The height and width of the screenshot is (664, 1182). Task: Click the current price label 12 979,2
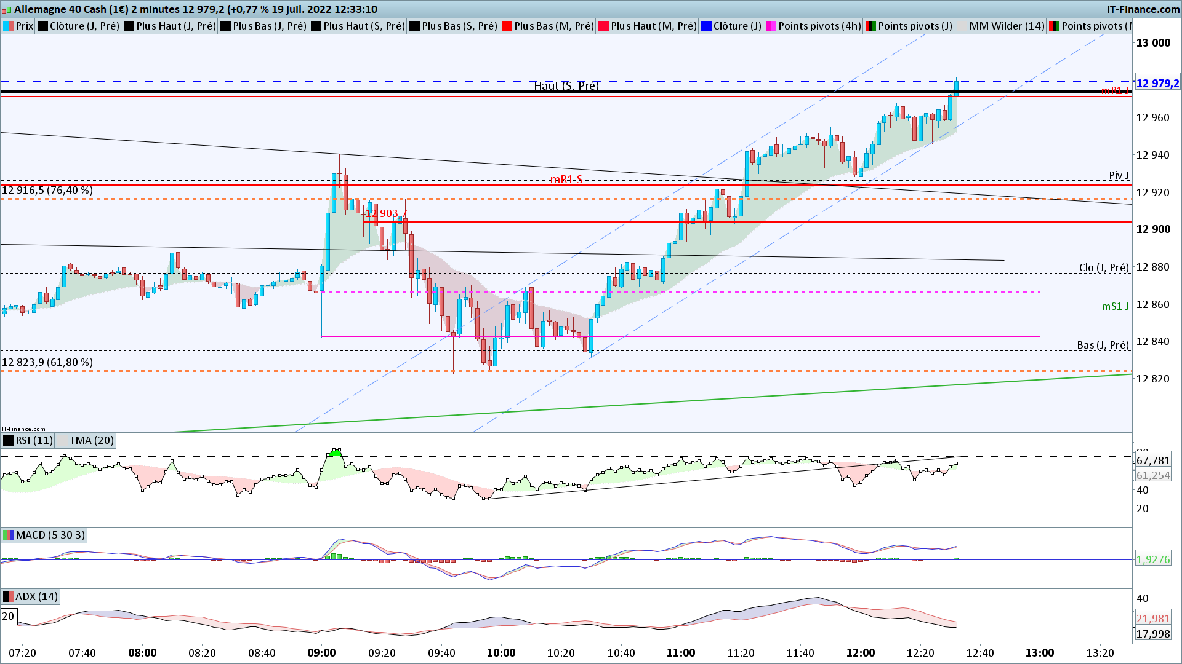pyautogui.click(x=1157, y=84)
